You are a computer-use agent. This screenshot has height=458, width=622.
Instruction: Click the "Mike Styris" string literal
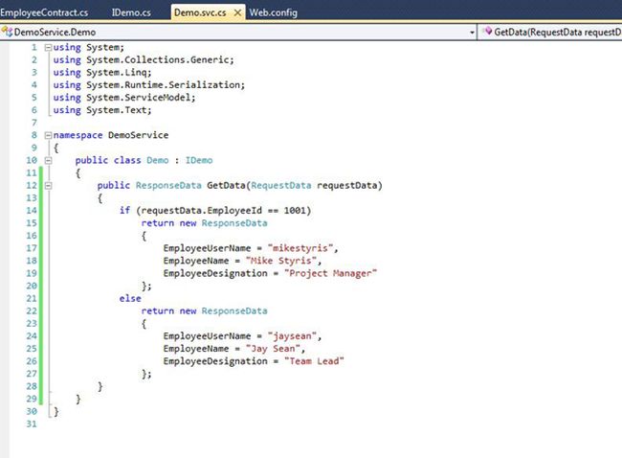tap(281, 261)
